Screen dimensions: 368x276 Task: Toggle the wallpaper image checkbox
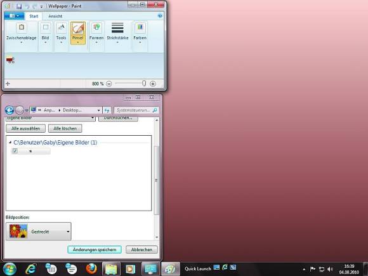point(15,151)
